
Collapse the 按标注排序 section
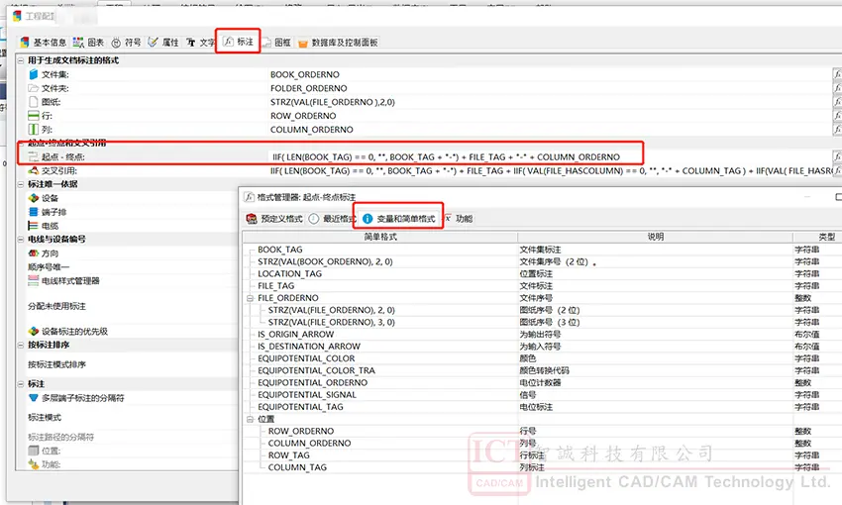tap(21, 345)
